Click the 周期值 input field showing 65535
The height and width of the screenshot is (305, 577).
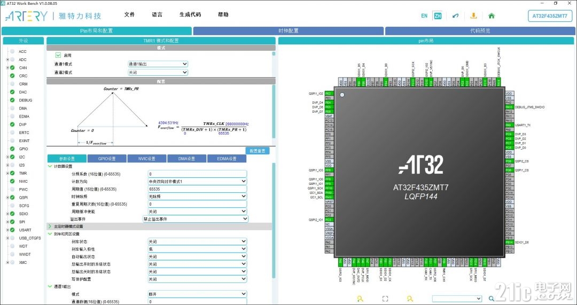(197, 189)
